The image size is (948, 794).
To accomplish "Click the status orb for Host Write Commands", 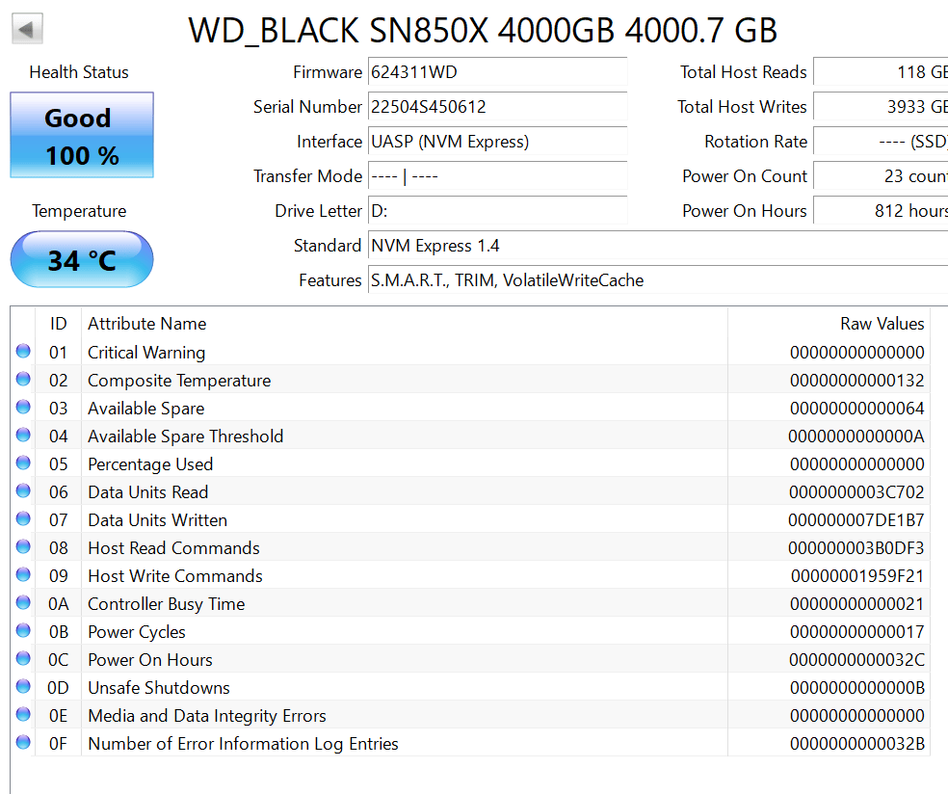I will tap(23, 574).
